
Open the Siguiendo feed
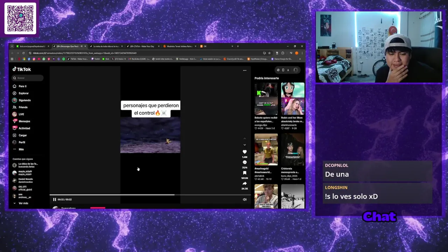pyautogui.click(x=22, y=100)
